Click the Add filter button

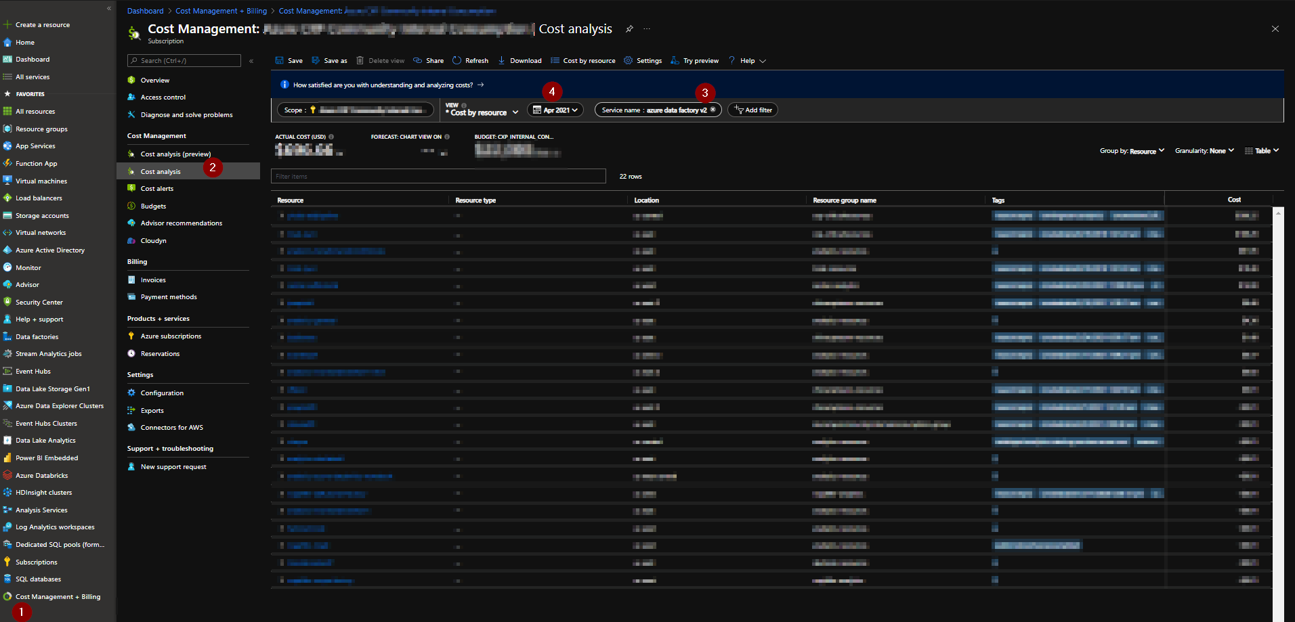[x=752, y=110]
